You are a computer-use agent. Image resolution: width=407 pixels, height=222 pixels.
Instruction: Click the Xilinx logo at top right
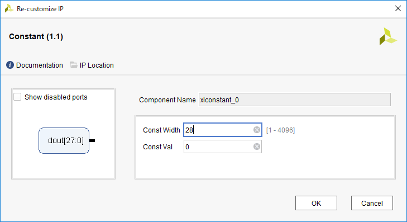[388, 36]
